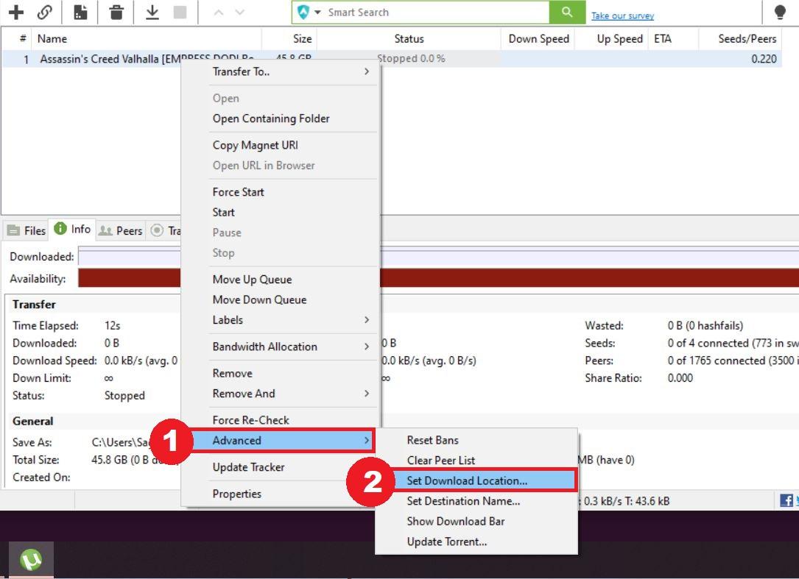Select the Assassin's Creed Valhalla torrent row
The image size is (799, 579).
(x=391, y=59)
